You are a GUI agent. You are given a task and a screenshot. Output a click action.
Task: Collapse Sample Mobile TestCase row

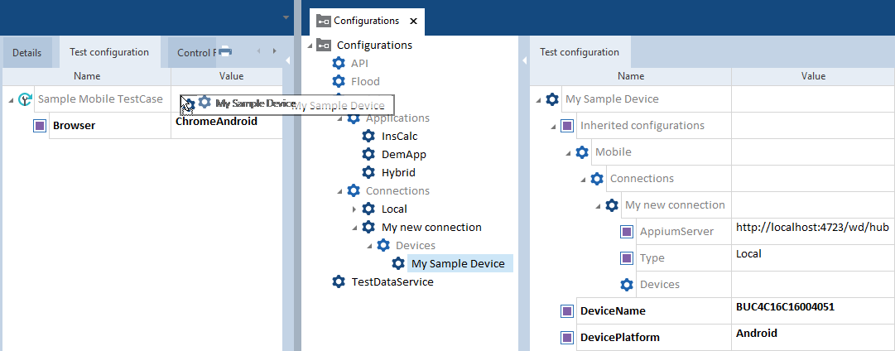[11, 100]
